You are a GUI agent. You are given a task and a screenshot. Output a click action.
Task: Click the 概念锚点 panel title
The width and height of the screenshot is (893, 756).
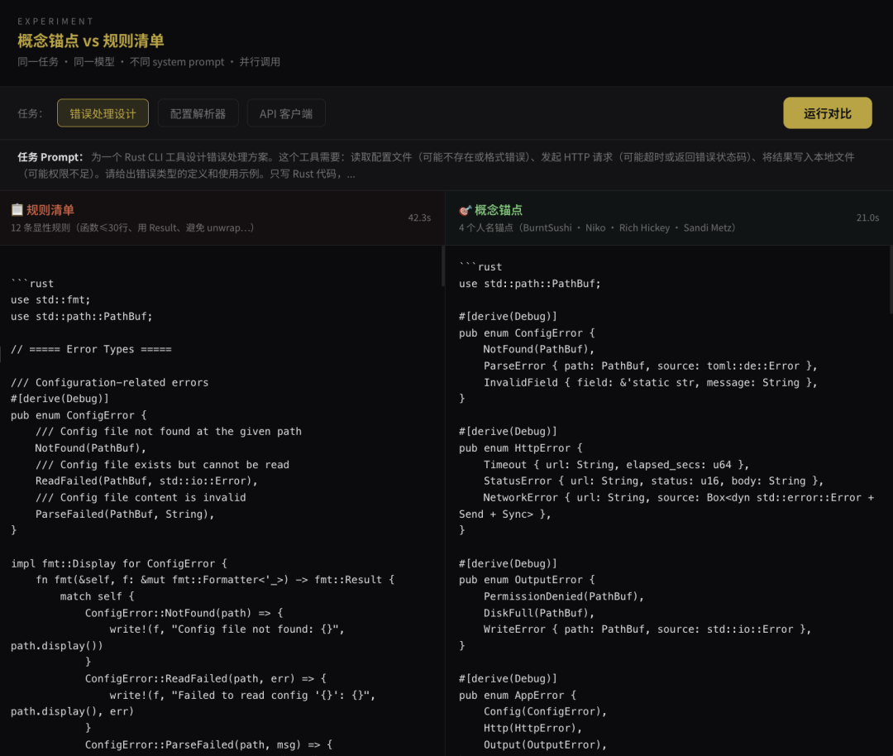(x=500, y=209)
